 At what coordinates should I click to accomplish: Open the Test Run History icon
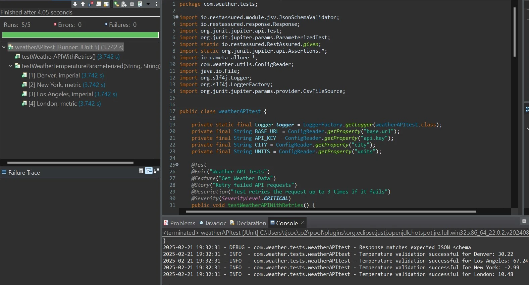pos(140,4)
